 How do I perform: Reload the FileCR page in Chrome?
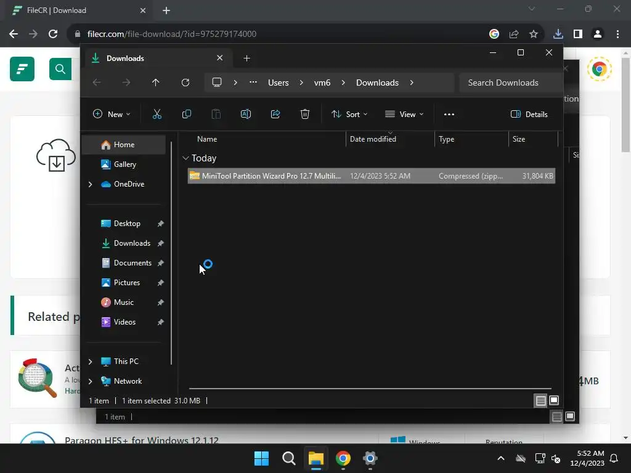click(x=53, y=34)
